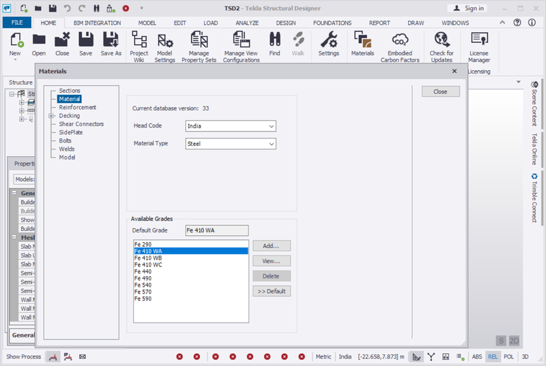Open License Manager
546x366 pixels.
479,46
